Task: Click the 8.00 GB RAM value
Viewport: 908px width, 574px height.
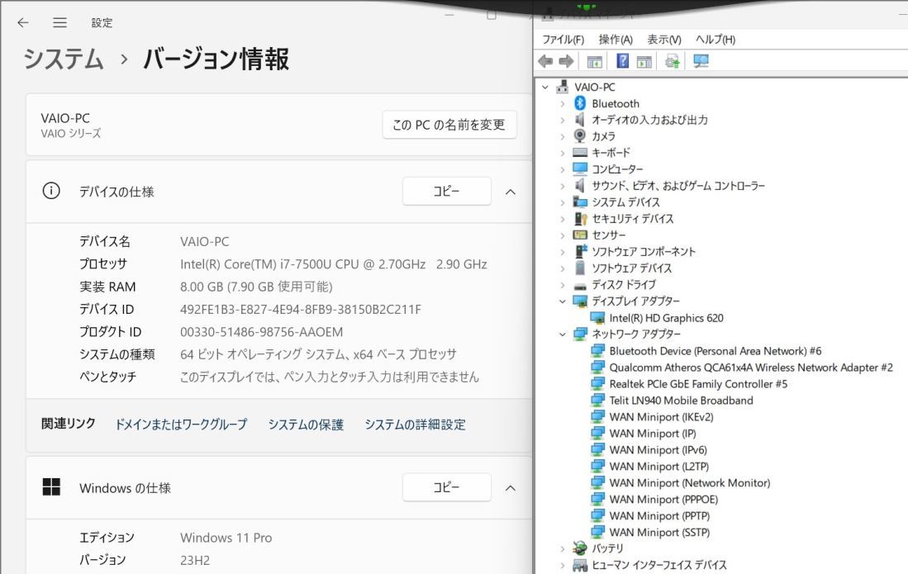Action: 256,287
